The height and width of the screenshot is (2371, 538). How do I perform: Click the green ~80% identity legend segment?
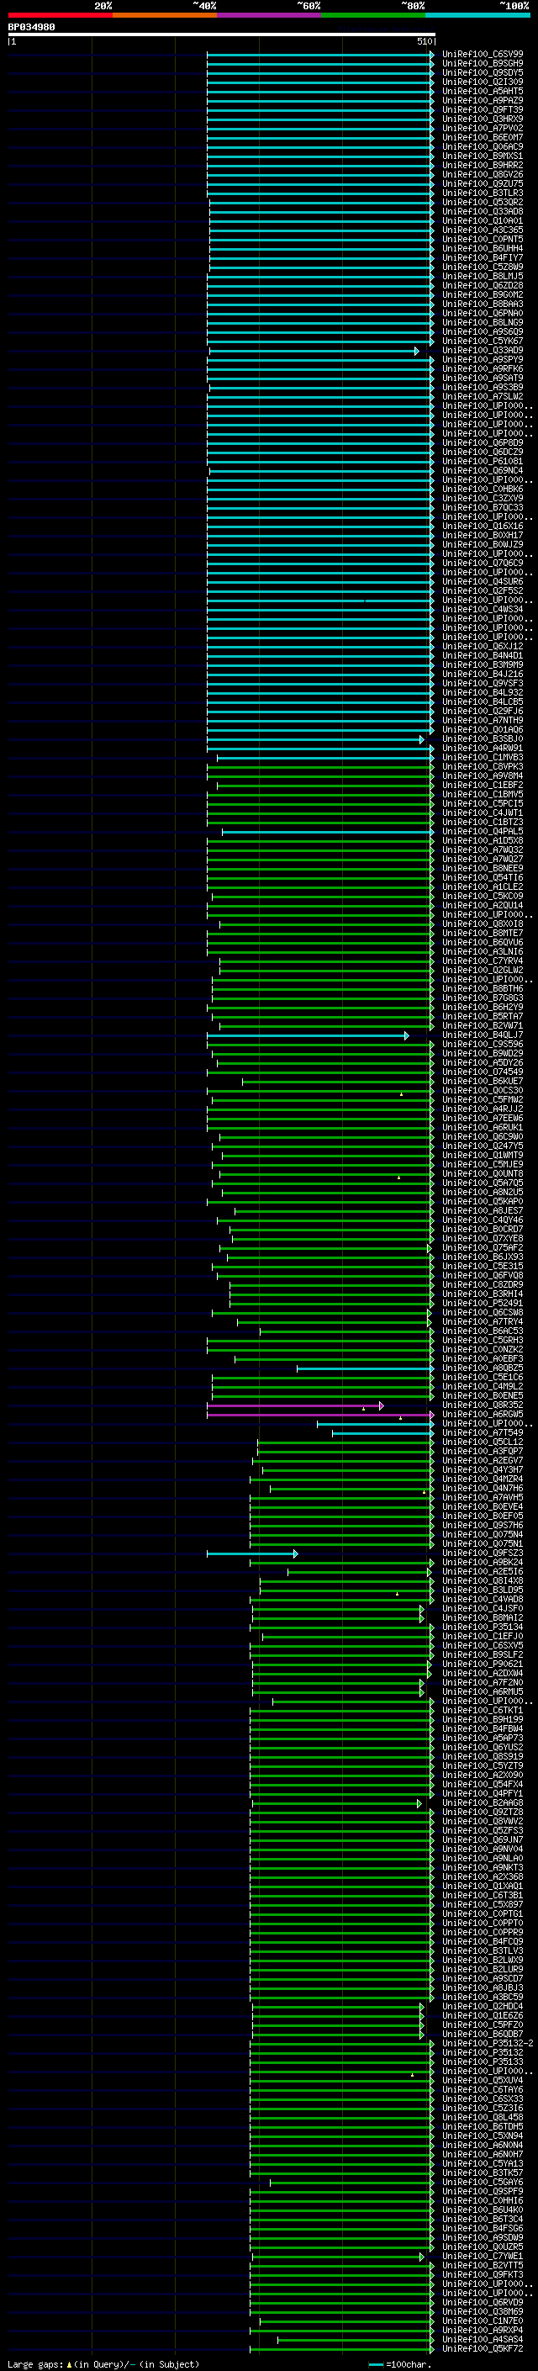(x=373, y=15)
